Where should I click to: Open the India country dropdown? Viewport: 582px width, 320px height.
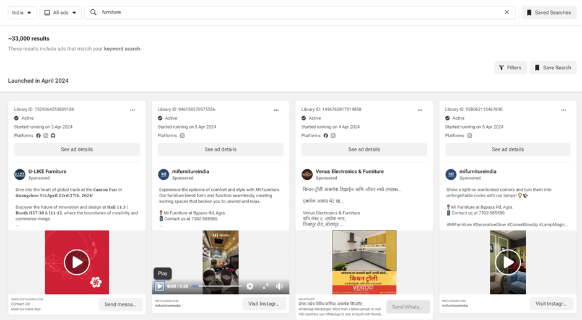click(22, 12)
